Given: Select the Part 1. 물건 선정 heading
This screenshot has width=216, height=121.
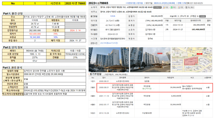Looking at the screenshot, I should pos(13,13).
